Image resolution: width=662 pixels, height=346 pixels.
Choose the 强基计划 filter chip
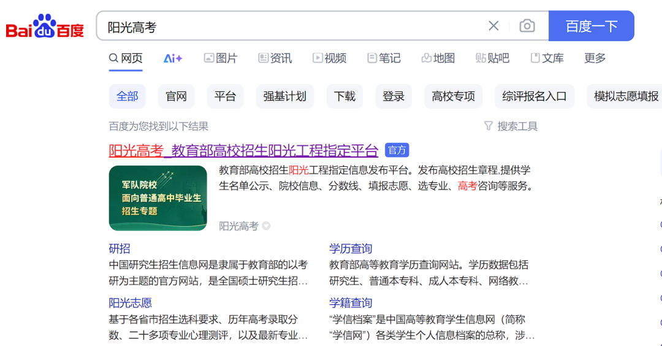point(284,96)
